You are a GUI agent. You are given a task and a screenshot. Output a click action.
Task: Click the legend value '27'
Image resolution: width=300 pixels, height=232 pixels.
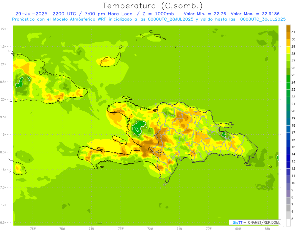pyautogui.click(x=293, y=61)
